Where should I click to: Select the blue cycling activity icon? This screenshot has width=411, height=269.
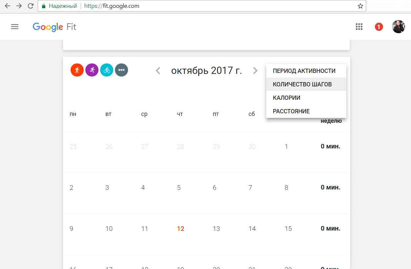pos(107,70)
